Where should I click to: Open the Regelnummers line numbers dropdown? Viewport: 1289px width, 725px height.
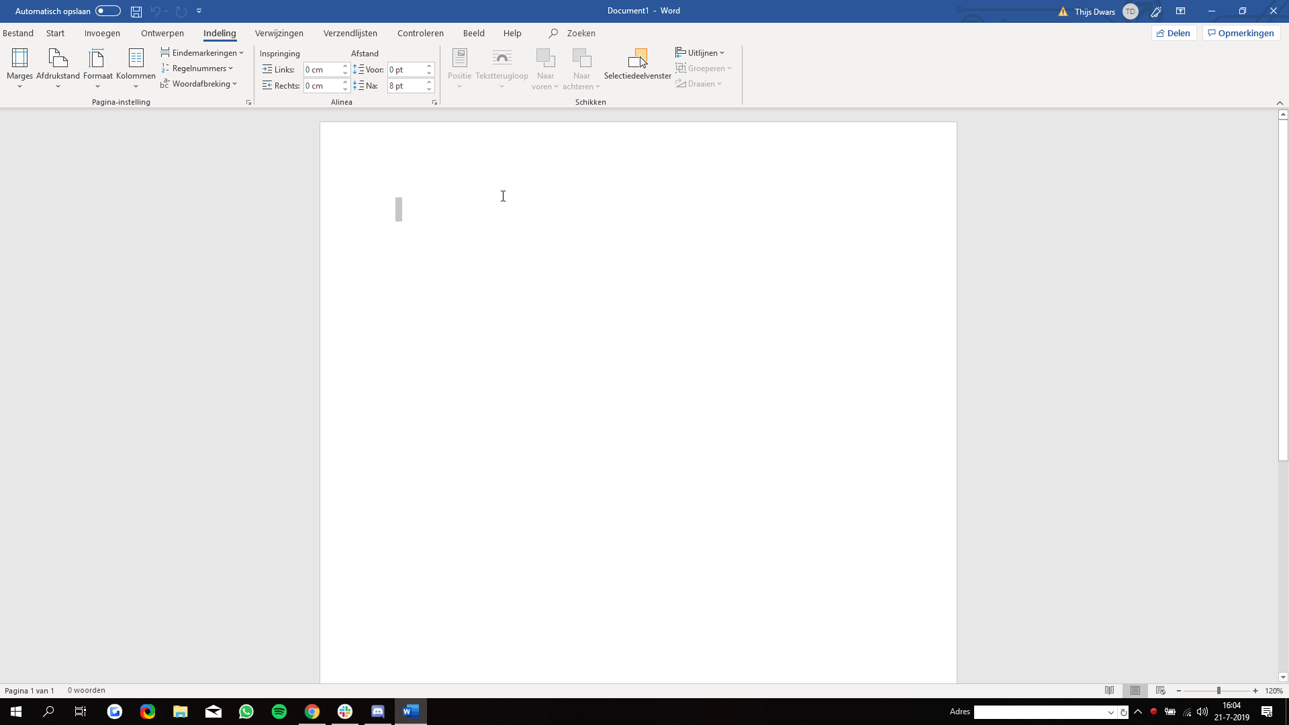pyautogui.click(x=197, y=68)
